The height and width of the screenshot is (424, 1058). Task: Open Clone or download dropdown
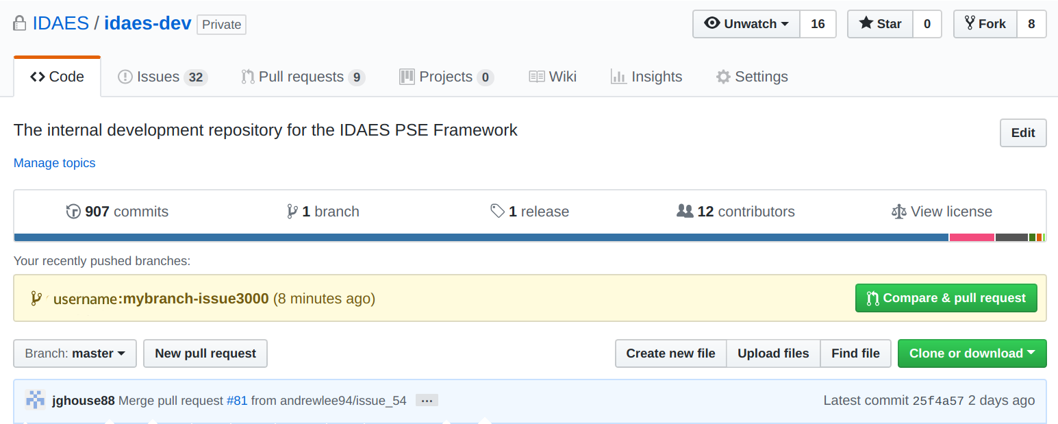[972, 353]
